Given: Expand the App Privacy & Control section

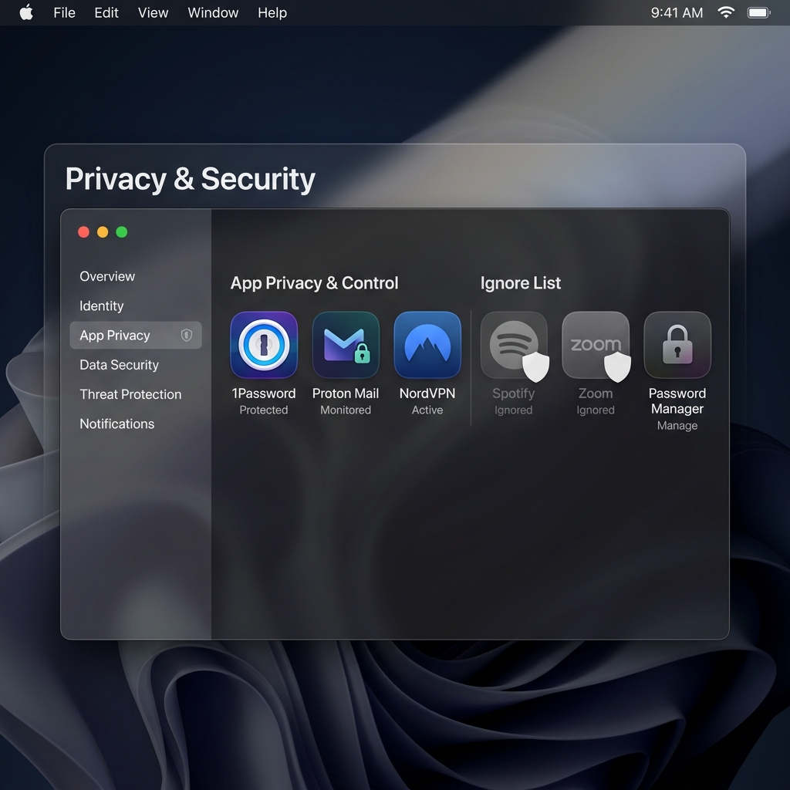Looking at the screenshot, I should [313, 283].
